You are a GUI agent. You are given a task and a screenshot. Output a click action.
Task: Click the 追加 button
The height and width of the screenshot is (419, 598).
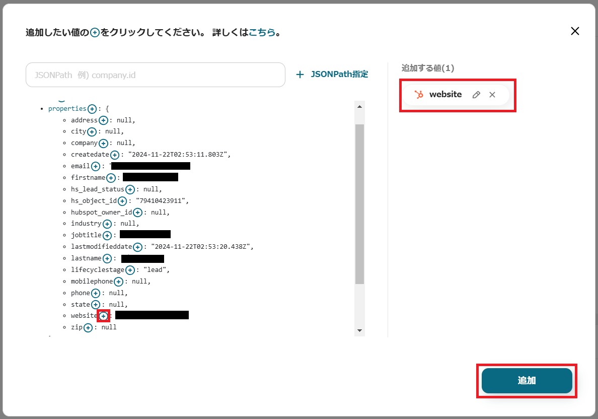[x=527, y=380]
